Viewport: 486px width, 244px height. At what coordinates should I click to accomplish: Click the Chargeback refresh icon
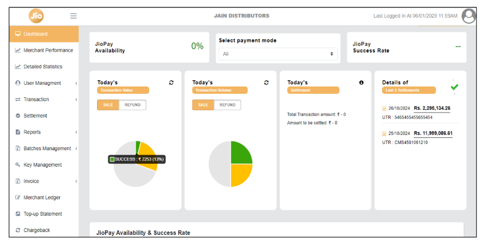click(x=18, y=230)
